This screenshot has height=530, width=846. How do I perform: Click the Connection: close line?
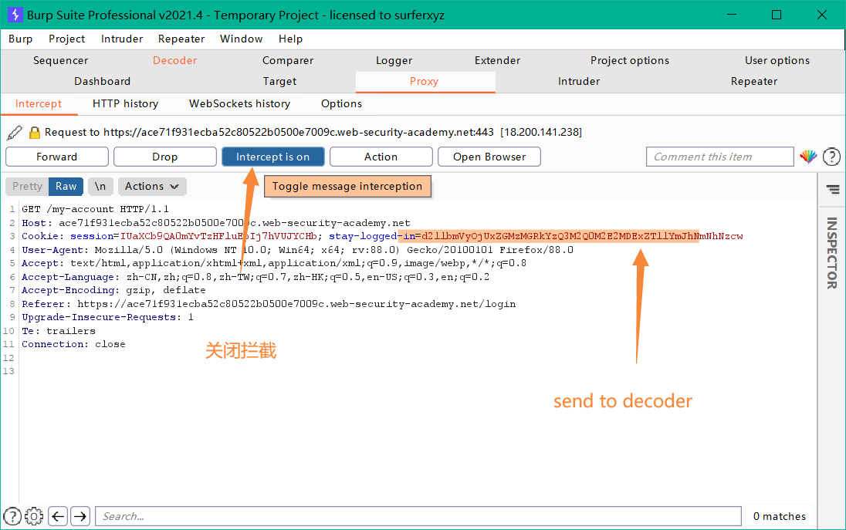pos(73,344)
